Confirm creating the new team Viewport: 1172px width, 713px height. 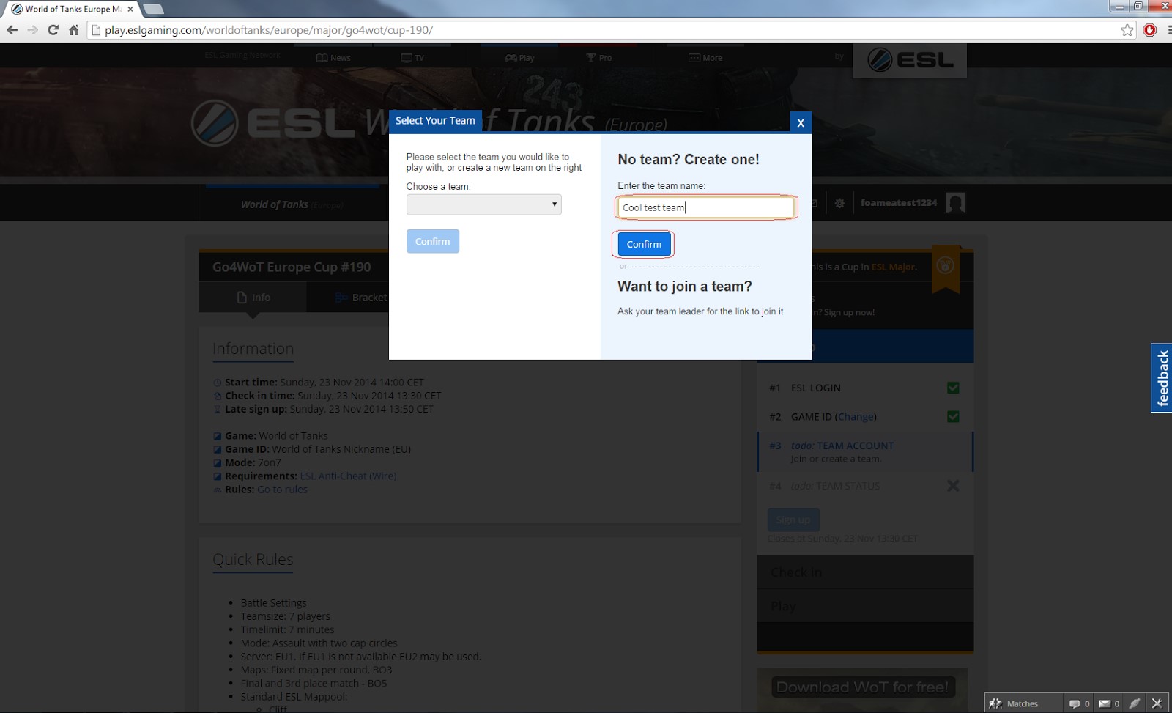point(643,244)
